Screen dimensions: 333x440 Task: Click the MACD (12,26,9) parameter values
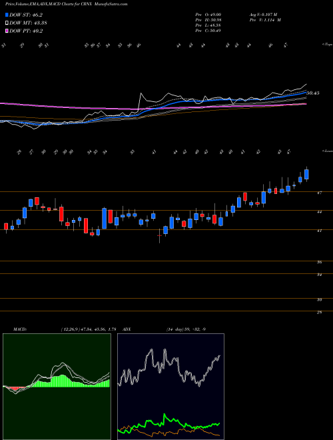89,329
